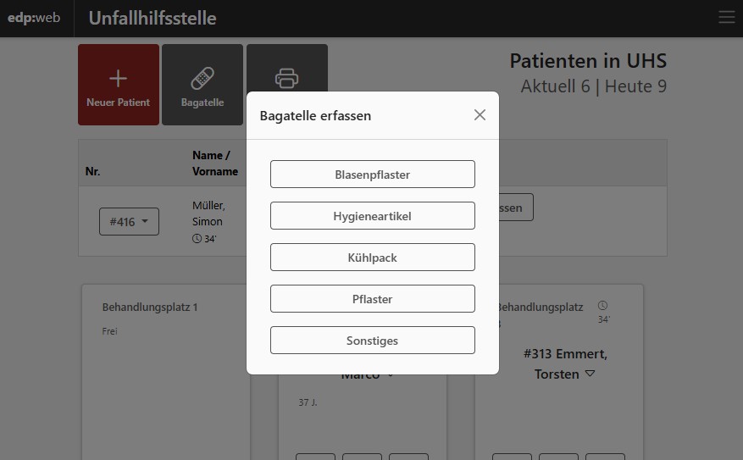Choose Pflaster from the list
The image size is (743, 460).
click(373, 299)
